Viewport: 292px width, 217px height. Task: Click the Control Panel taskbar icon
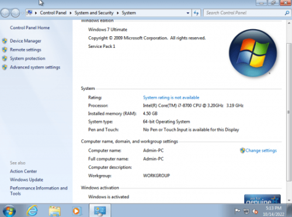pyautogui.click(x=100, y=211)
